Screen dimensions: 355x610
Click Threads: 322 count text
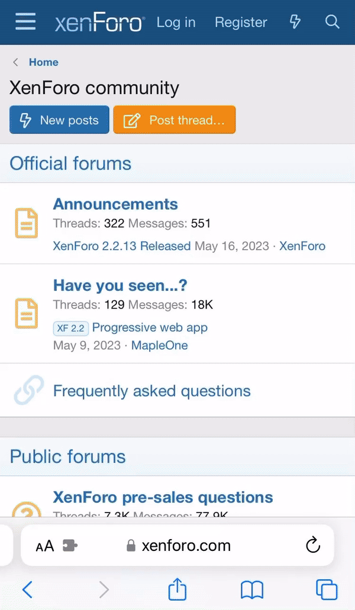[x=89, y=223]
